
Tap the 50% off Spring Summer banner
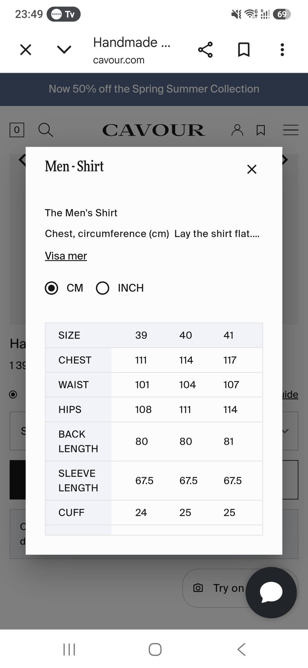(154, 89)
